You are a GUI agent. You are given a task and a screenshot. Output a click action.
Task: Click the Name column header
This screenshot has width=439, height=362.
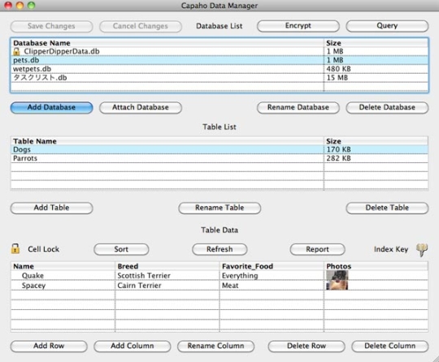pyautogui.click(x=63, y=266)
